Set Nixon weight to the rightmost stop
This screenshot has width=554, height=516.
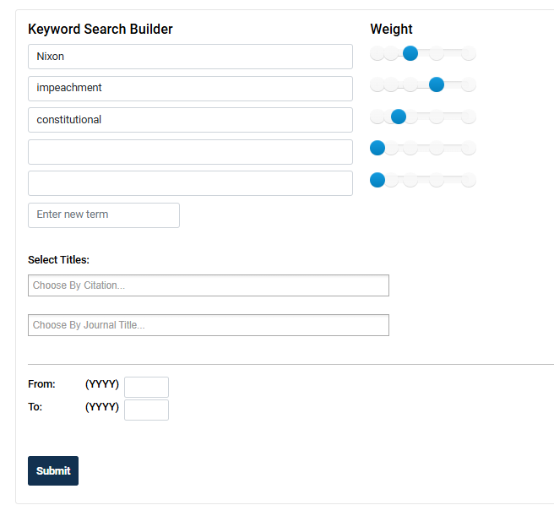(x=469, y=54)
